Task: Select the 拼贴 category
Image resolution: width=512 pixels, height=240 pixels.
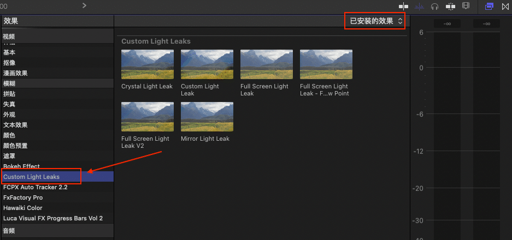Action: pyautogui.click(x=57, y=94)
